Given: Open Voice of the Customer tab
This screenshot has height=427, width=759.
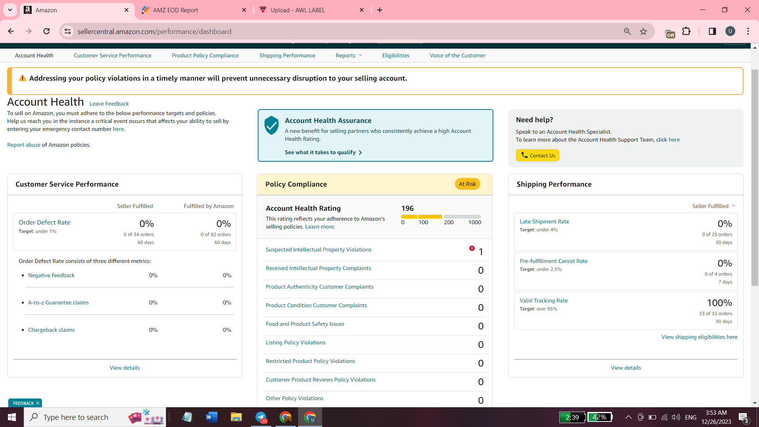Looking at the screenshot, I should tap(458, 55).
